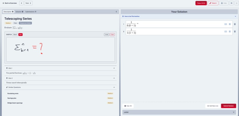Open similar question Escalating rents

tap(13, 93)
